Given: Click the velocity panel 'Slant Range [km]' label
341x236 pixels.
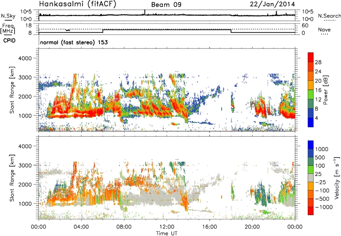Looking at the screenshot, I should pyautogui.click(x=12, y=178).
